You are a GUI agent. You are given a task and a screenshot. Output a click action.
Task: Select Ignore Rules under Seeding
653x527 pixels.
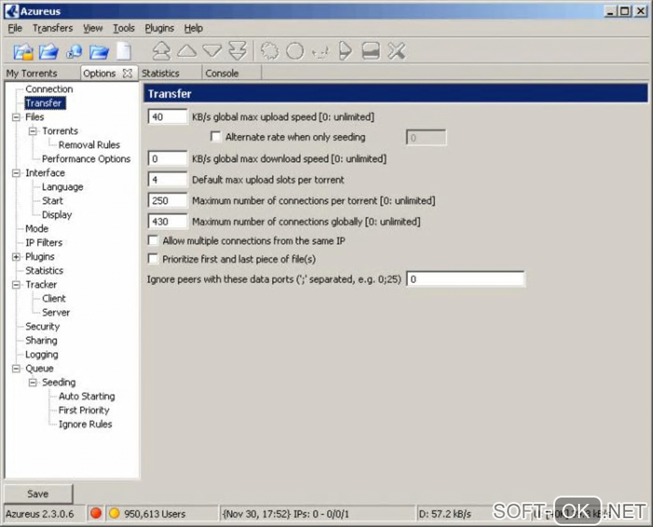pyautogui.click(x=85, y=424)
